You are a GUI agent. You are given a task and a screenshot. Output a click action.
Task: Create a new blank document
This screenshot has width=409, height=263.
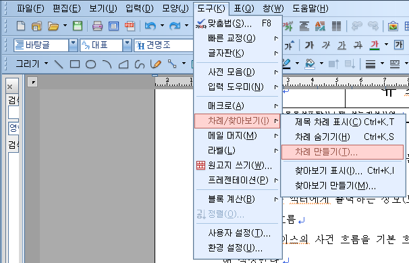pos(21,26)
